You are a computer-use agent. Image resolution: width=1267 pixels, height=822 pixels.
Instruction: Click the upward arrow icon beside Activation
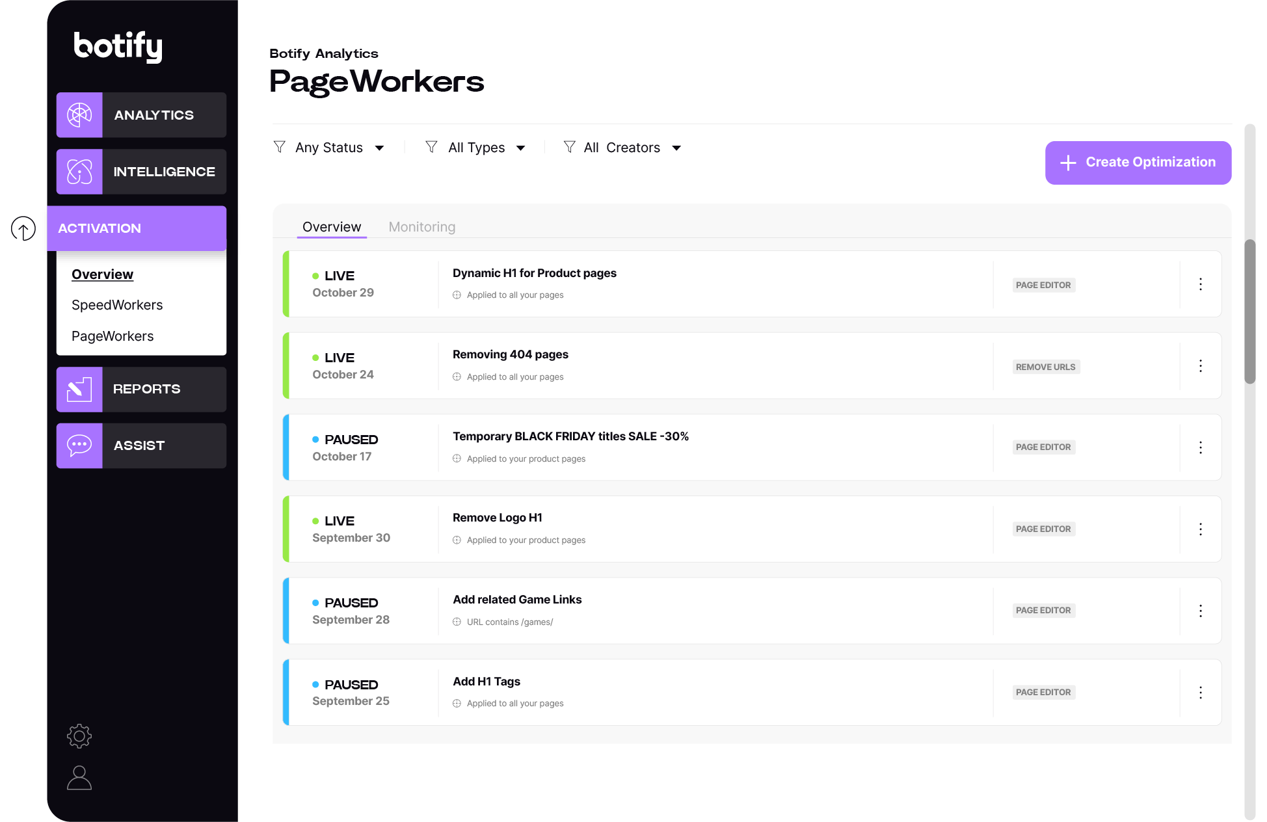[24, 229]
